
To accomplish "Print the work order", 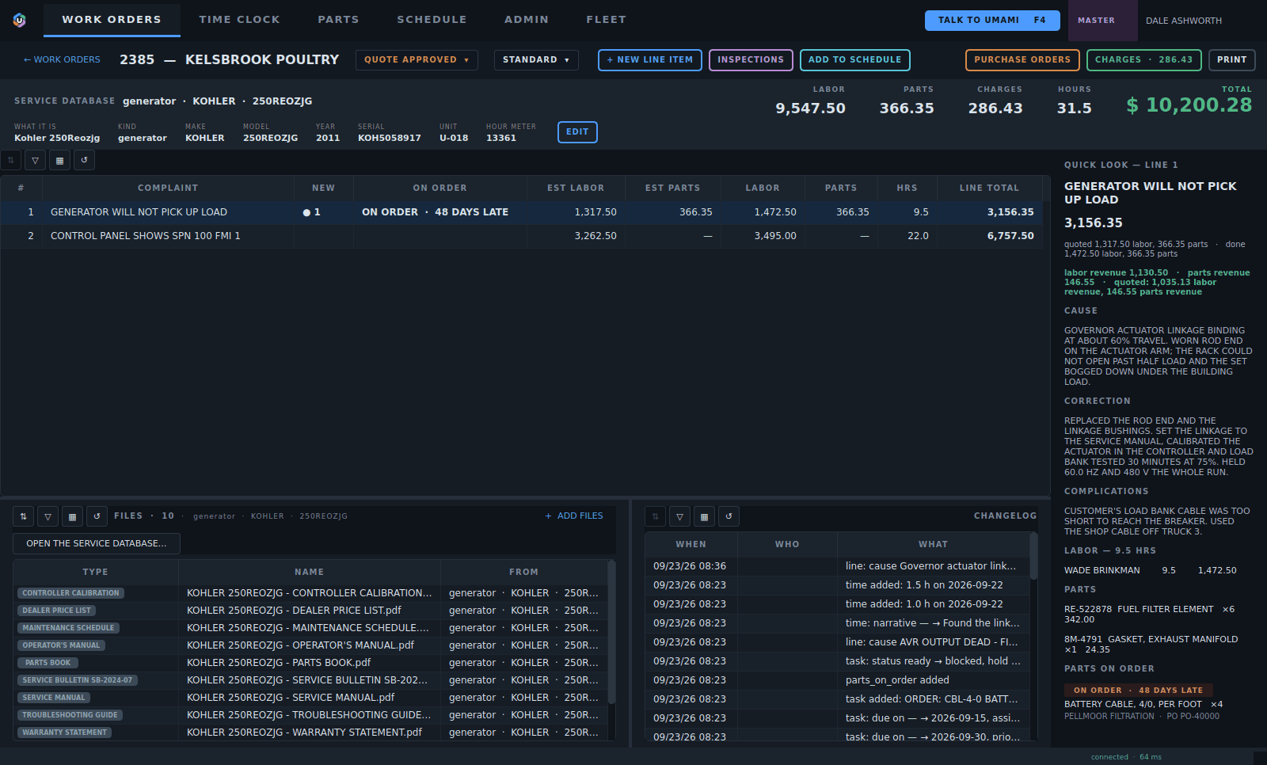I will [1231, 60].
